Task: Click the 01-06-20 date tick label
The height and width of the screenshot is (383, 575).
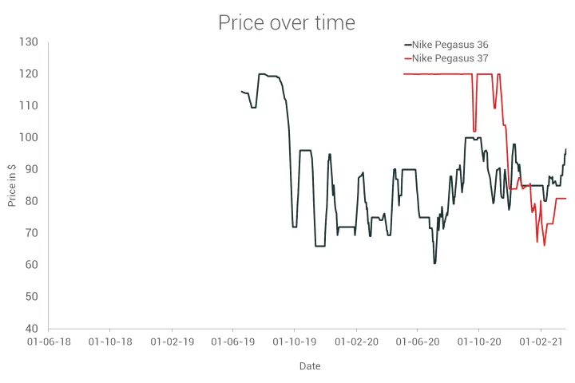Action: 417,342
